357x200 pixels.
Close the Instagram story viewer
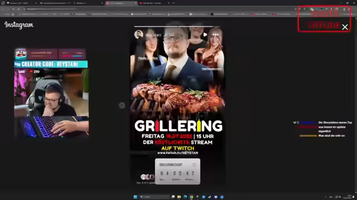(345, 27)
